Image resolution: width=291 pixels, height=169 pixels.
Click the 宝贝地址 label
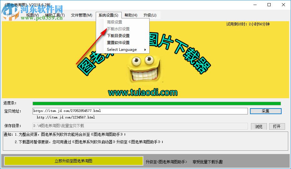coord(13,111)
